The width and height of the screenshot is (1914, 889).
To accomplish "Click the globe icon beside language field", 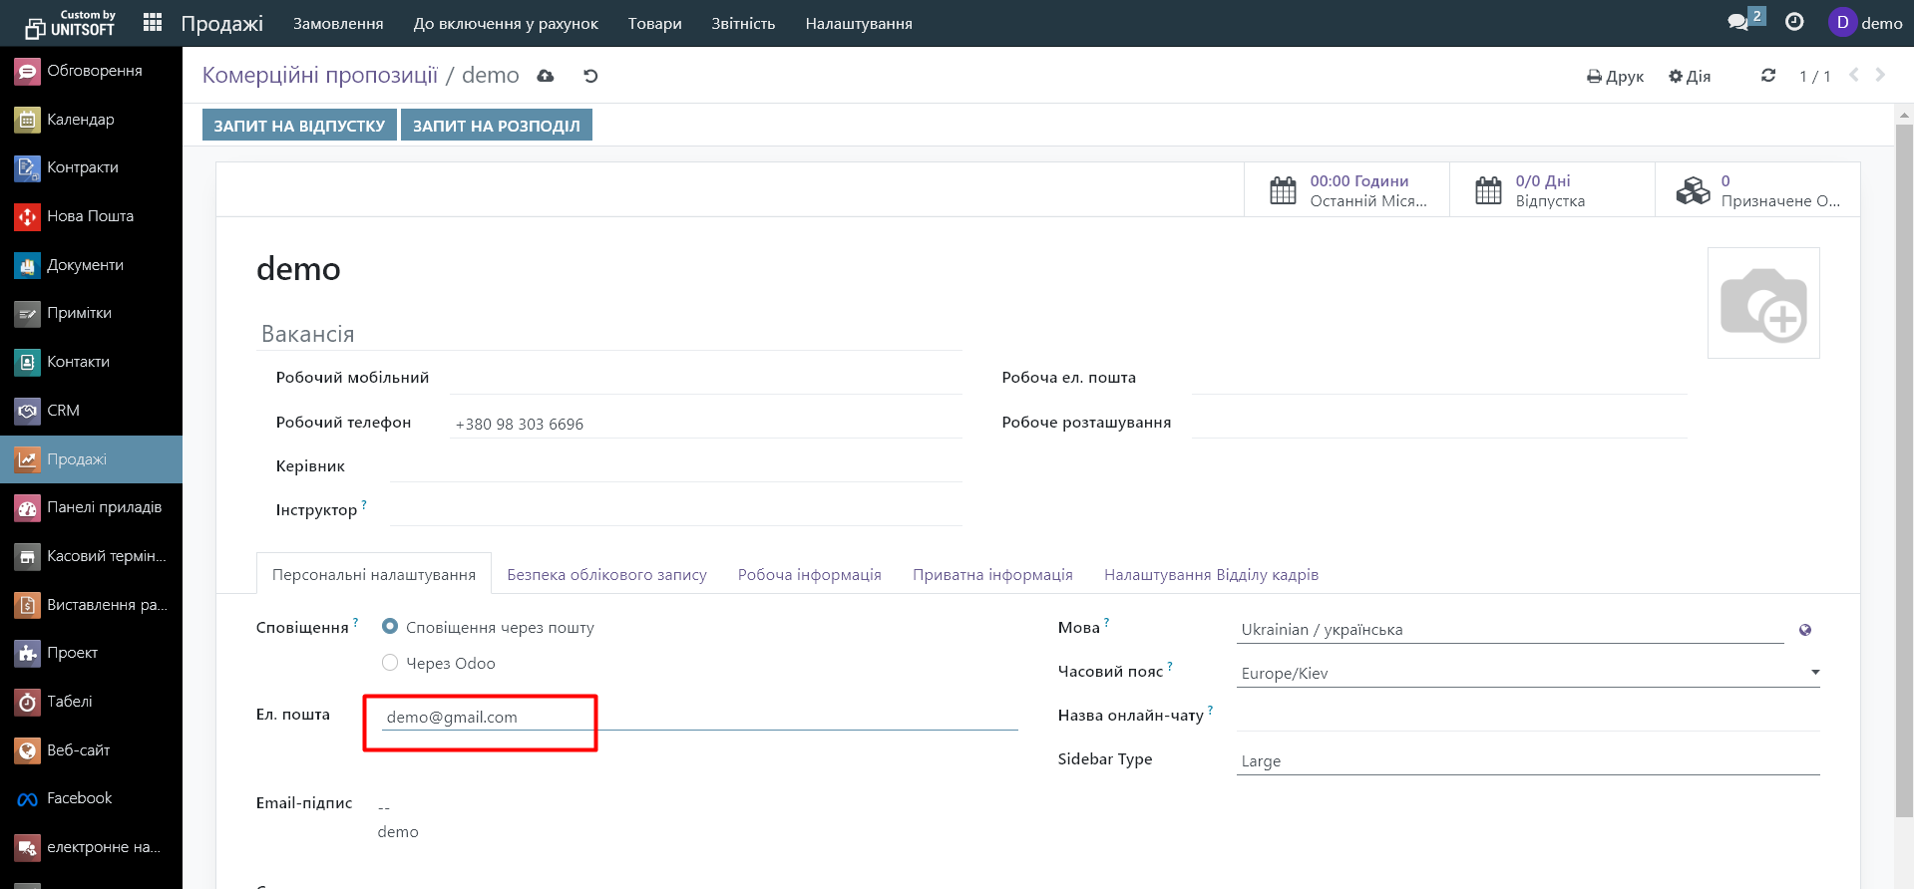I will tap(1805, 630).
